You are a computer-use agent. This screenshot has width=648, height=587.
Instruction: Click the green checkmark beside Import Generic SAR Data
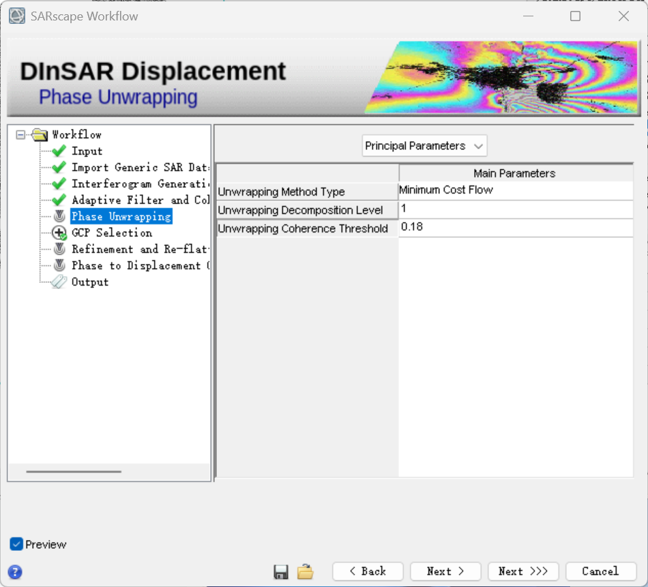click(x=59, y=167)
